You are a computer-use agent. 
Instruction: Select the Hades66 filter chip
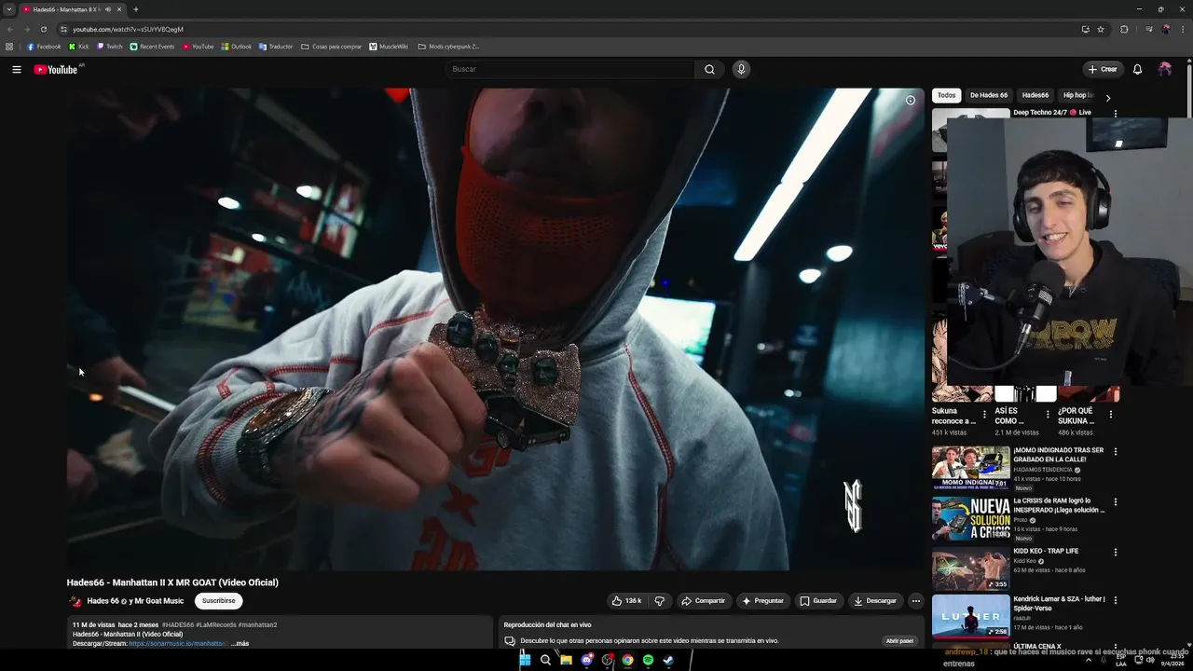(1035, 95)
